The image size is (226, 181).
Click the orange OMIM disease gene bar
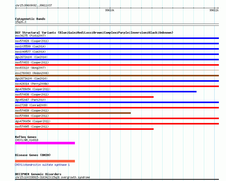click(x=45, y=161)
